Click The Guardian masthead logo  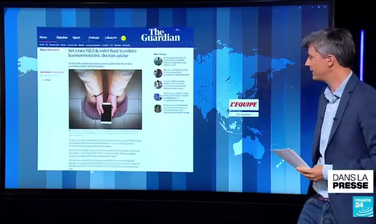coord(160,35)
